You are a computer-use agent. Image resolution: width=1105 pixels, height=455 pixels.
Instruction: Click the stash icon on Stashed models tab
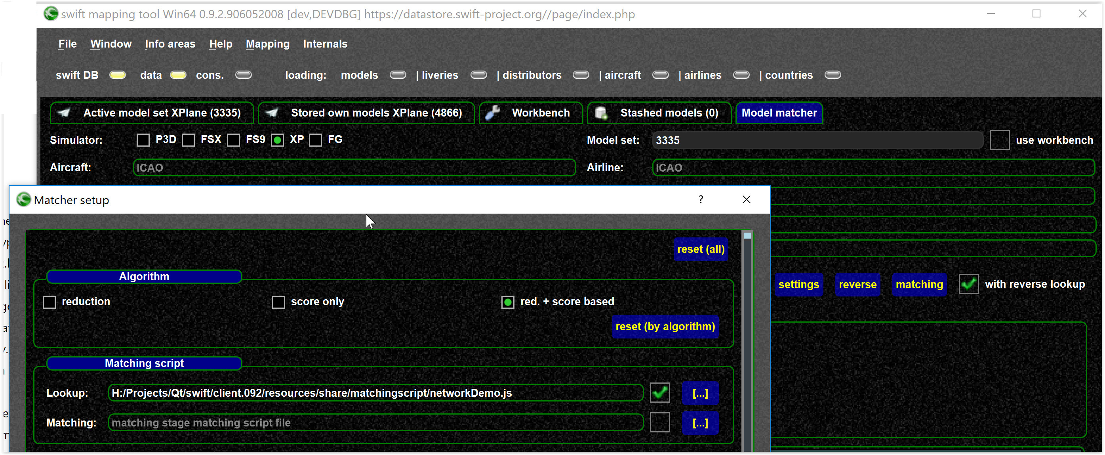tap(601, 113)
